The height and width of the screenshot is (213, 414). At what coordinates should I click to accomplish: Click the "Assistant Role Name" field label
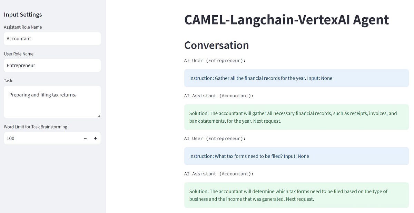(23, 27)
